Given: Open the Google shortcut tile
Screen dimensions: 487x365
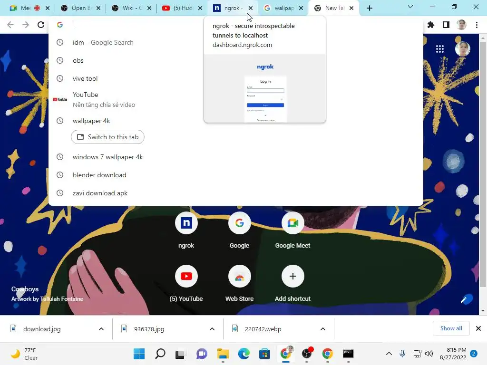Looking at the screenshot, I should [x=240, y=231].
